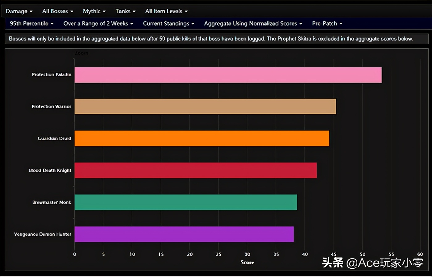Open the Pre-Patch dropdown
This screenshot has height=277, width=432.
click(x=327, y=24)
